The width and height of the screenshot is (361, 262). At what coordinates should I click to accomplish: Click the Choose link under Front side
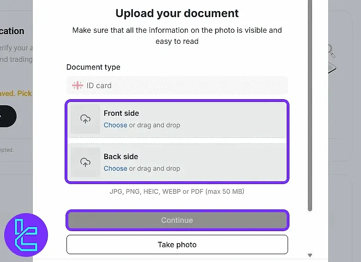click(x=115, y=125)
